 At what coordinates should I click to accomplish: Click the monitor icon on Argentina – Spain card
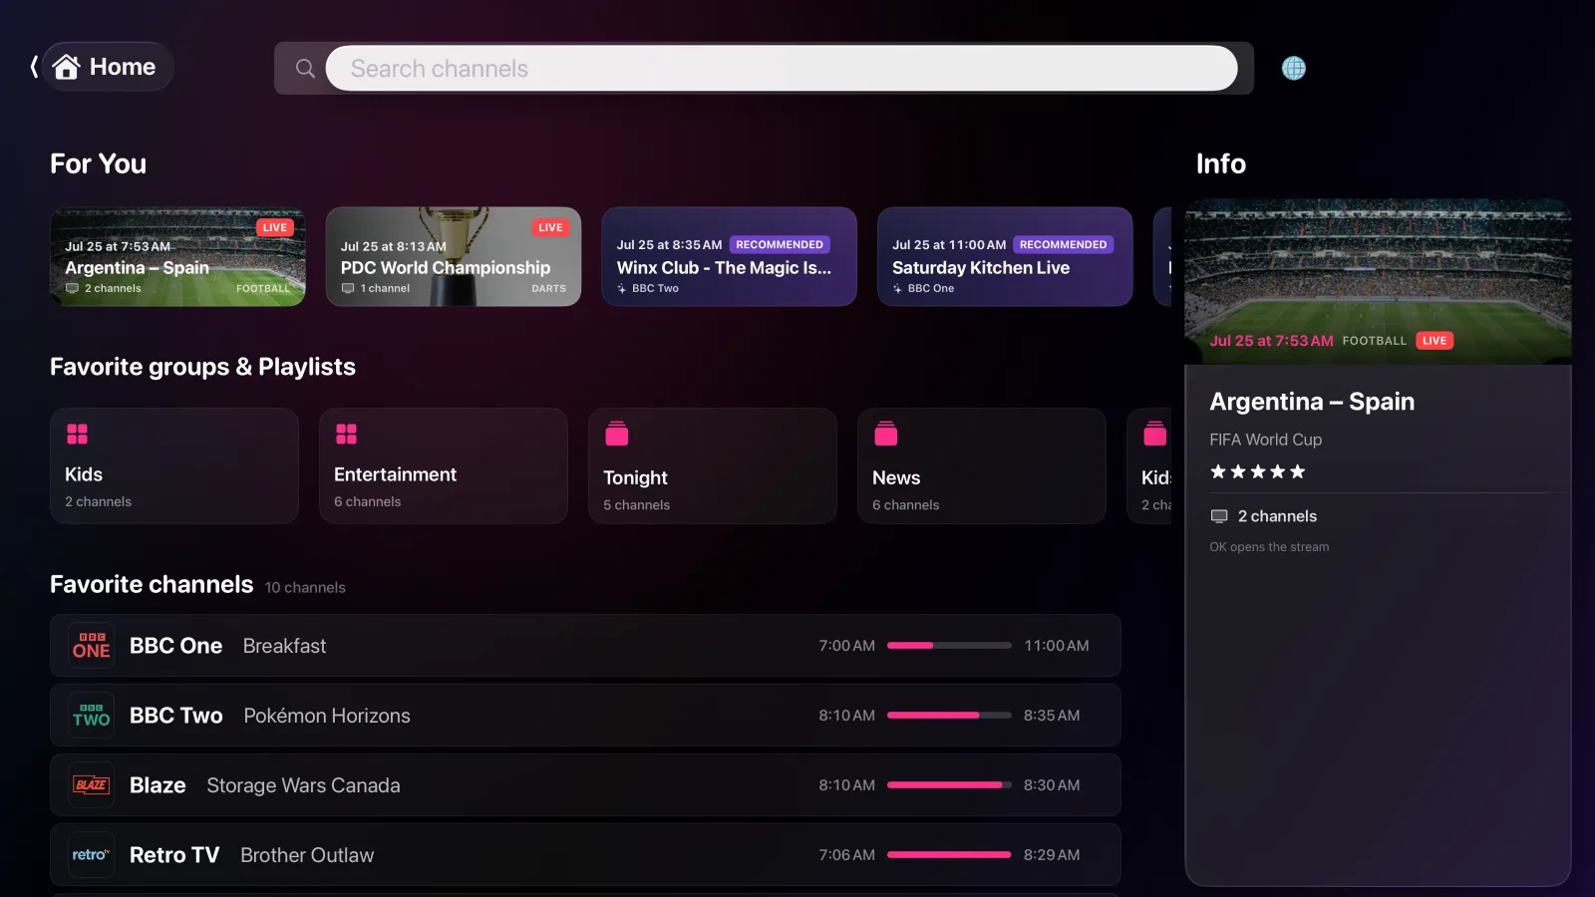72,288
